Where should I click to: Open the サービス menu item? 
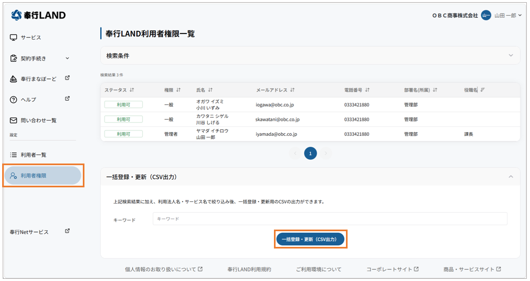click(x=31, y=37)
